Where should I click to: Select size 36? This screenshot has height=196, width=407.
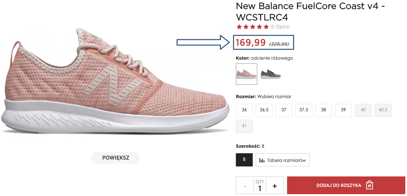tap(244, 110)
